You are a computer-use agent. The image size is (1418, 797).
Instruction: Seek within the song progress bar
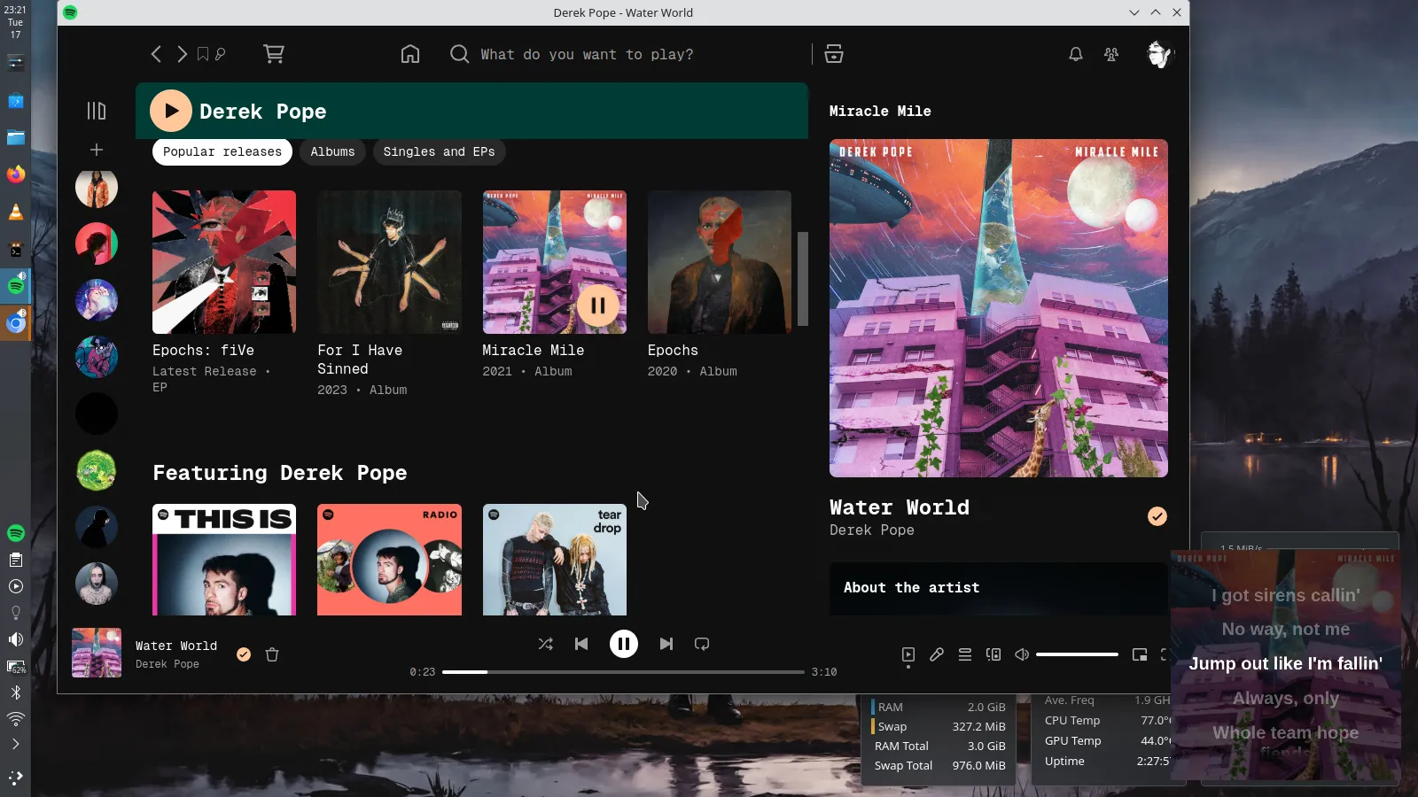coord(623,672)
